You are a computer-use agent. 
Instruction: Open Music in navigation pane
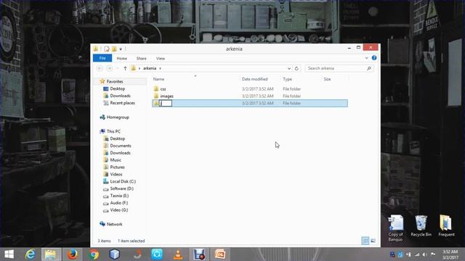[116, 160]
